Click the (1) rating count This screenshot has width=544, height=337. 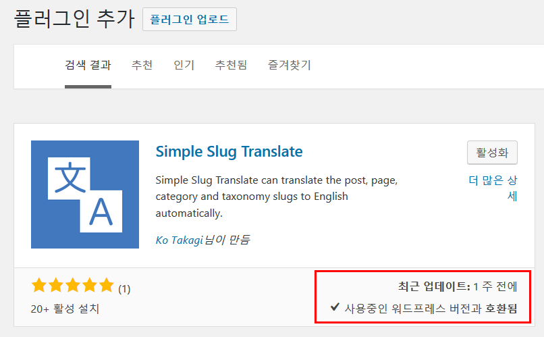(x=124, y=289)
